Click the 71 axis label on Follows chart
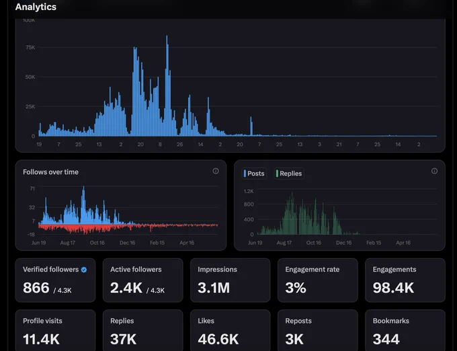The width and height of the screenshot is (457, 351). [x=32, y=189]
